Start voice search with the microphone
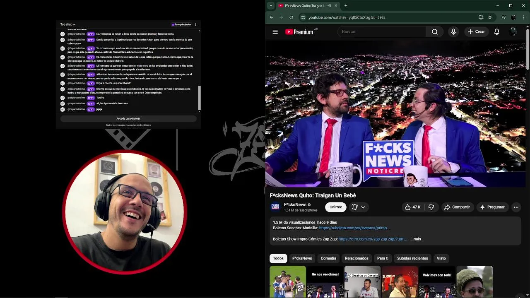Viewport: 530px width, 298px height. (453, 31)
